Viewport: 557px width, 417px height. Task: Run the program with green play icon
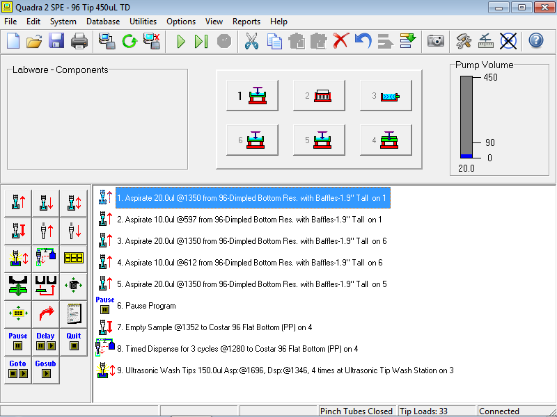point(181,41)
